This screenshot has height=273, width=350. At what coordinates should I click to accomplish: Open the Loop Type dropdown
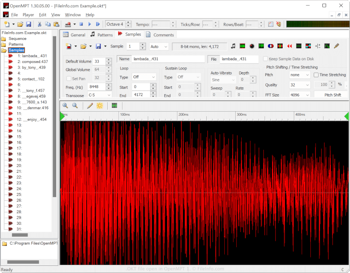click(x=144, y=77)
